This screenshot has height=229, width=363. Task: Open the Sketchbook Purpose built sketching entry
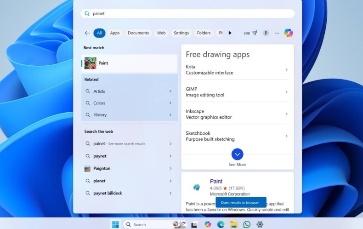tap(237, 136)
